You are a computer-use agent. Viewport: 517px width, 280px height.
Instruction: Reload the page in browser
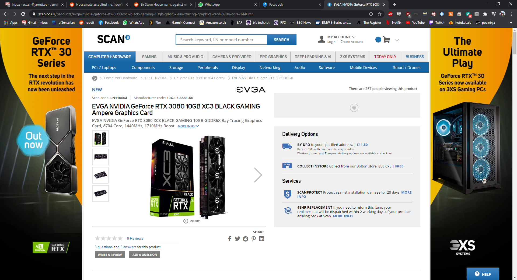23,14
